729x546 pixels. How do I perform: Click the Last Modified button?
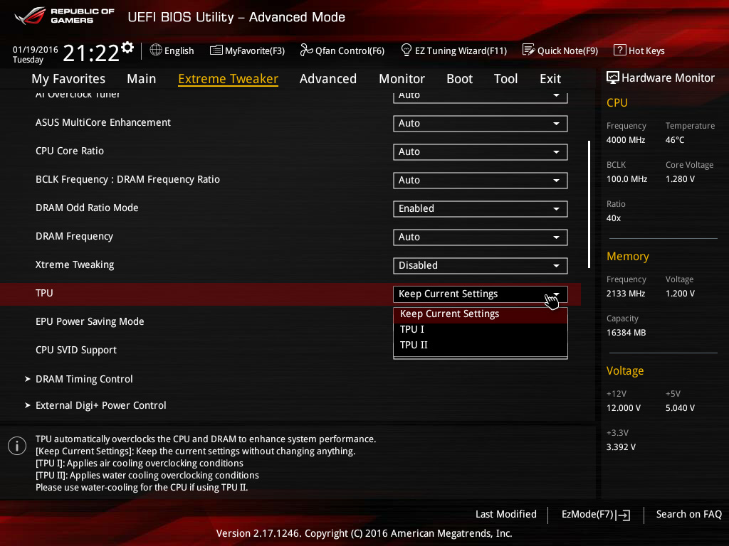[506, 514]
